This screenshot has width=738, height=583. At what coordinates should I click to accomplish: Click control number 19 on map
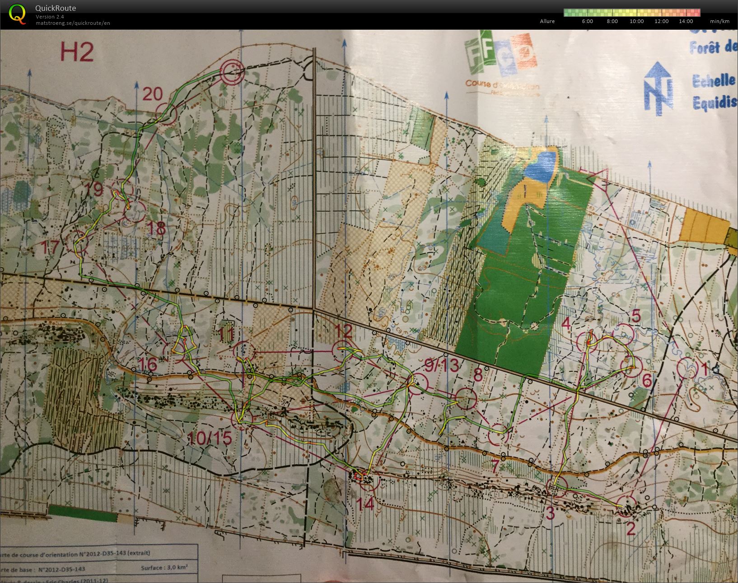point(93,190)
